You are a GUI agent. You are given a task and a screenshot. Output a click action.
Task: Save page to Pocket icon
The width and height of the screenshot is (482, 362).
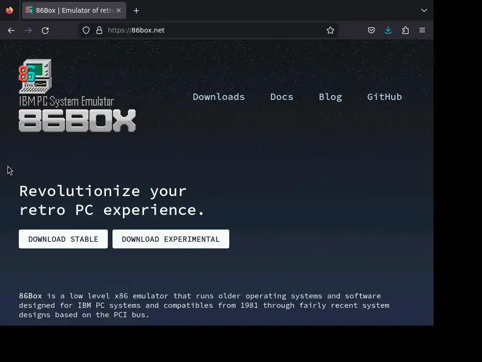(x=371, y=30)
